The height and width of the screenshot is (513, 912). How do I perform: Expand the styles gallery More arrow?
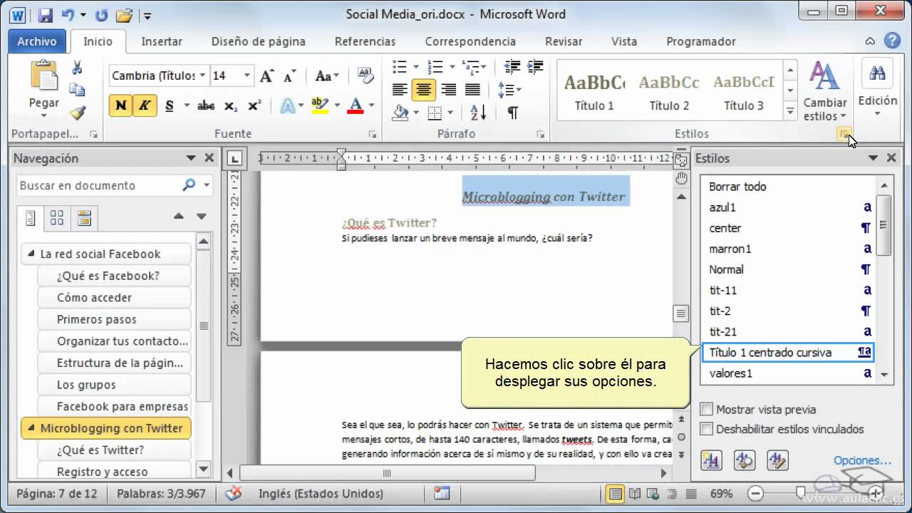tap(790, 111)
